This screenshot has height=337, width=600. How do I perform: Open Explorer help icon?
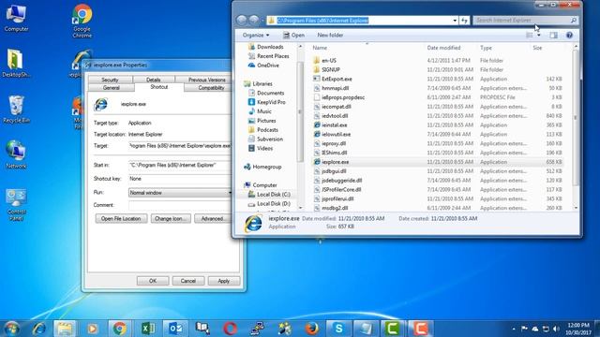click(x=569, y=36)
